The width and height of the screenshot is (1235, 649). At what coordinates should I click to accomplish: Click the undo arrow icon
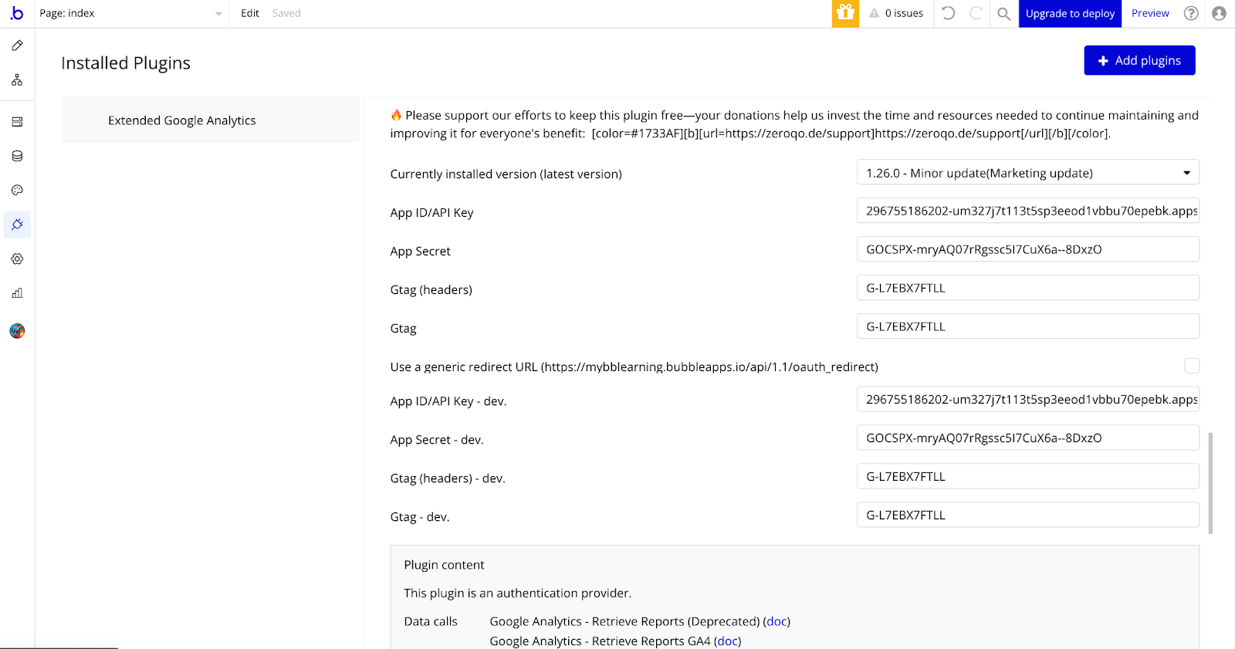tap(949, 13)
